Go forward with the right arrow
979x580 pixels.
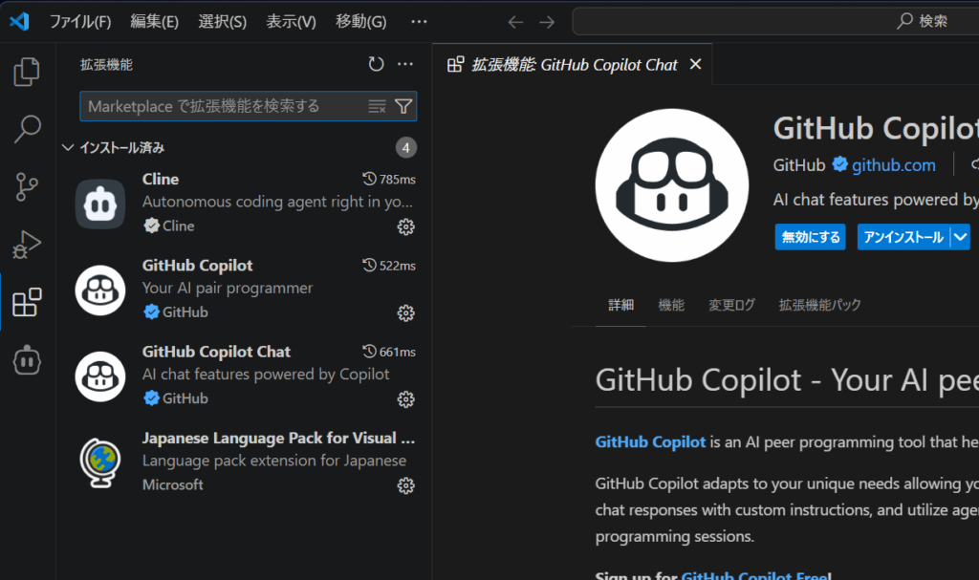click(x=547, y=22)
